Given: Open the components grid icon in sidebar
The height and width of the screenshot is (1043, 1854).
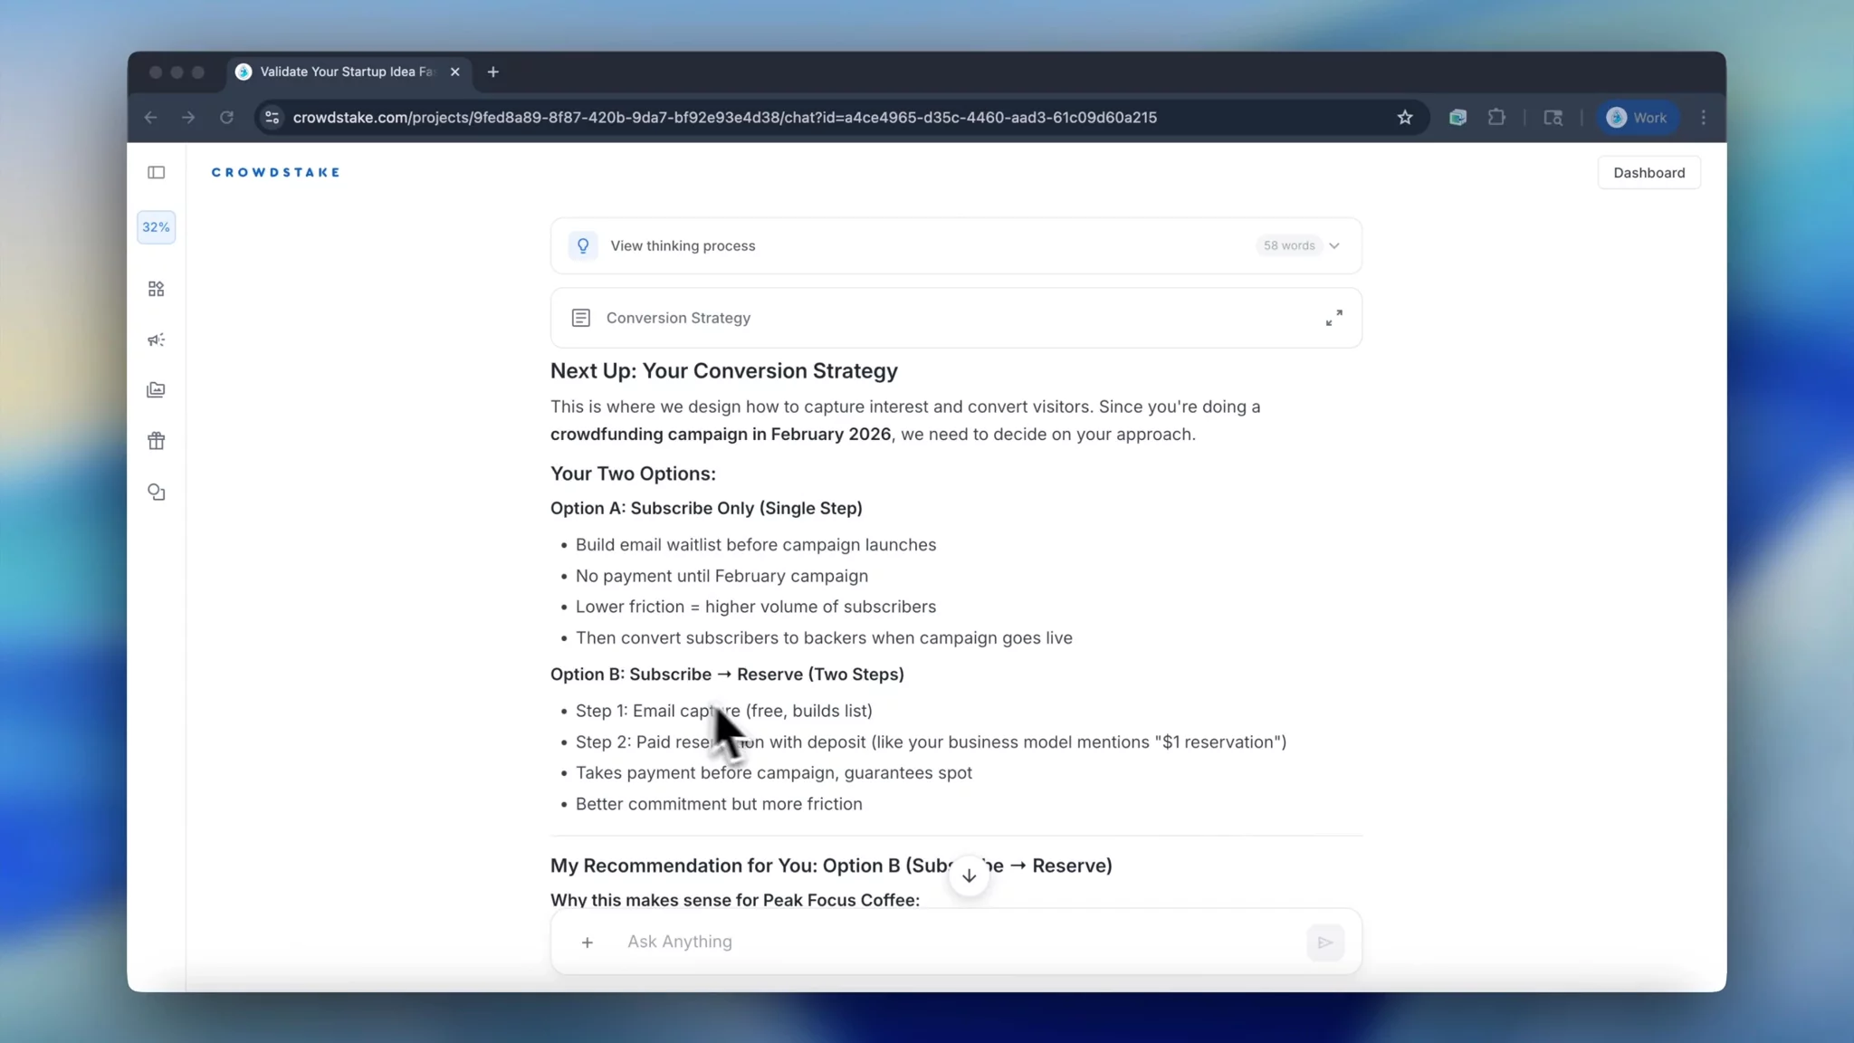Looking at the screenshot, I should click(x=156, y=289).
